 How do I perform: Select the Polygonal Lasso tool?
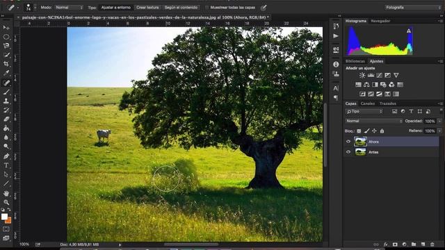coord(6,46)
